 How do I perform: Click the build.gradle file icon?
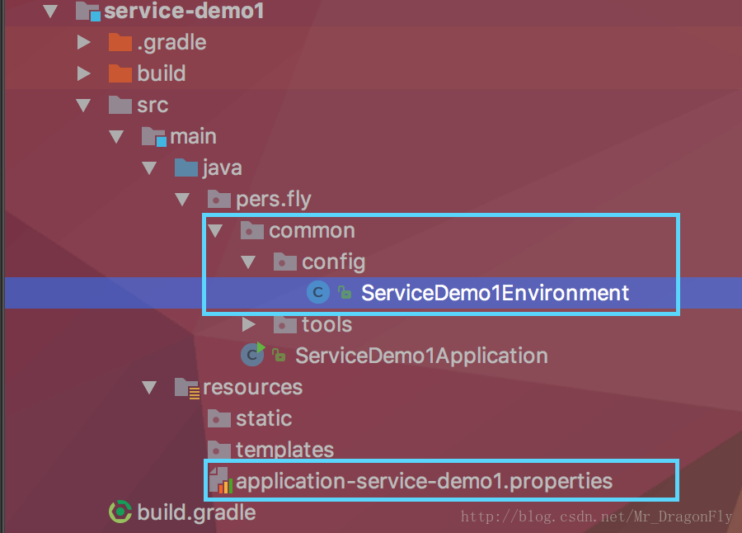(120, 512)
